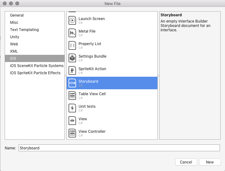Image resolution: width=225 pixels, height=171 pixels.
Task: Click the Storyboard template icon
Action: 72,83
